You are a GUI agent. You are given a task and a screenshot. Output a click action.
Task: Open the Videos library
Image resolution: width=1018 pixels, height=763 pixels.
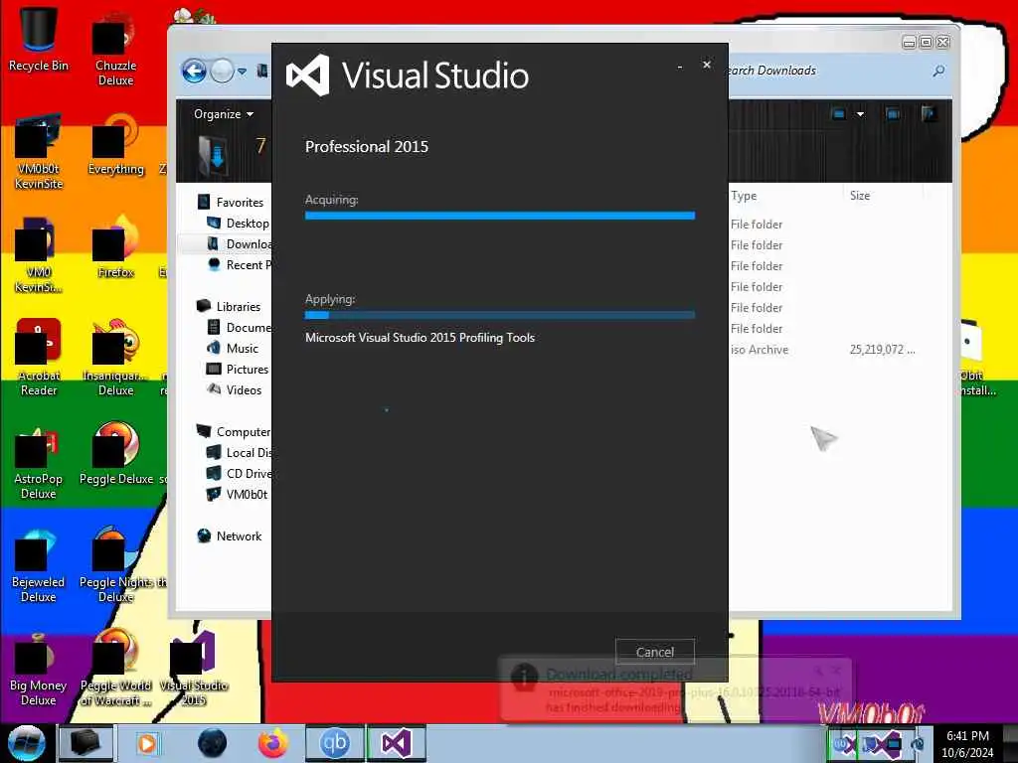click(234, 389)
